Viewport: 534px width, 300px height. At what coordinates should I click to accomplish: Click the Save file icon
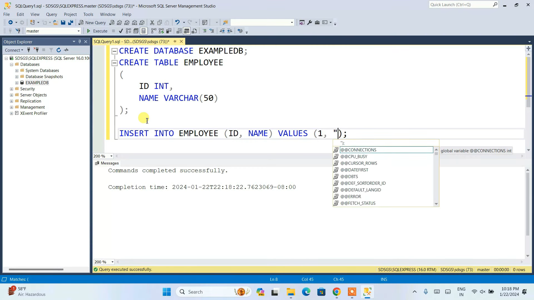point(63,22)
